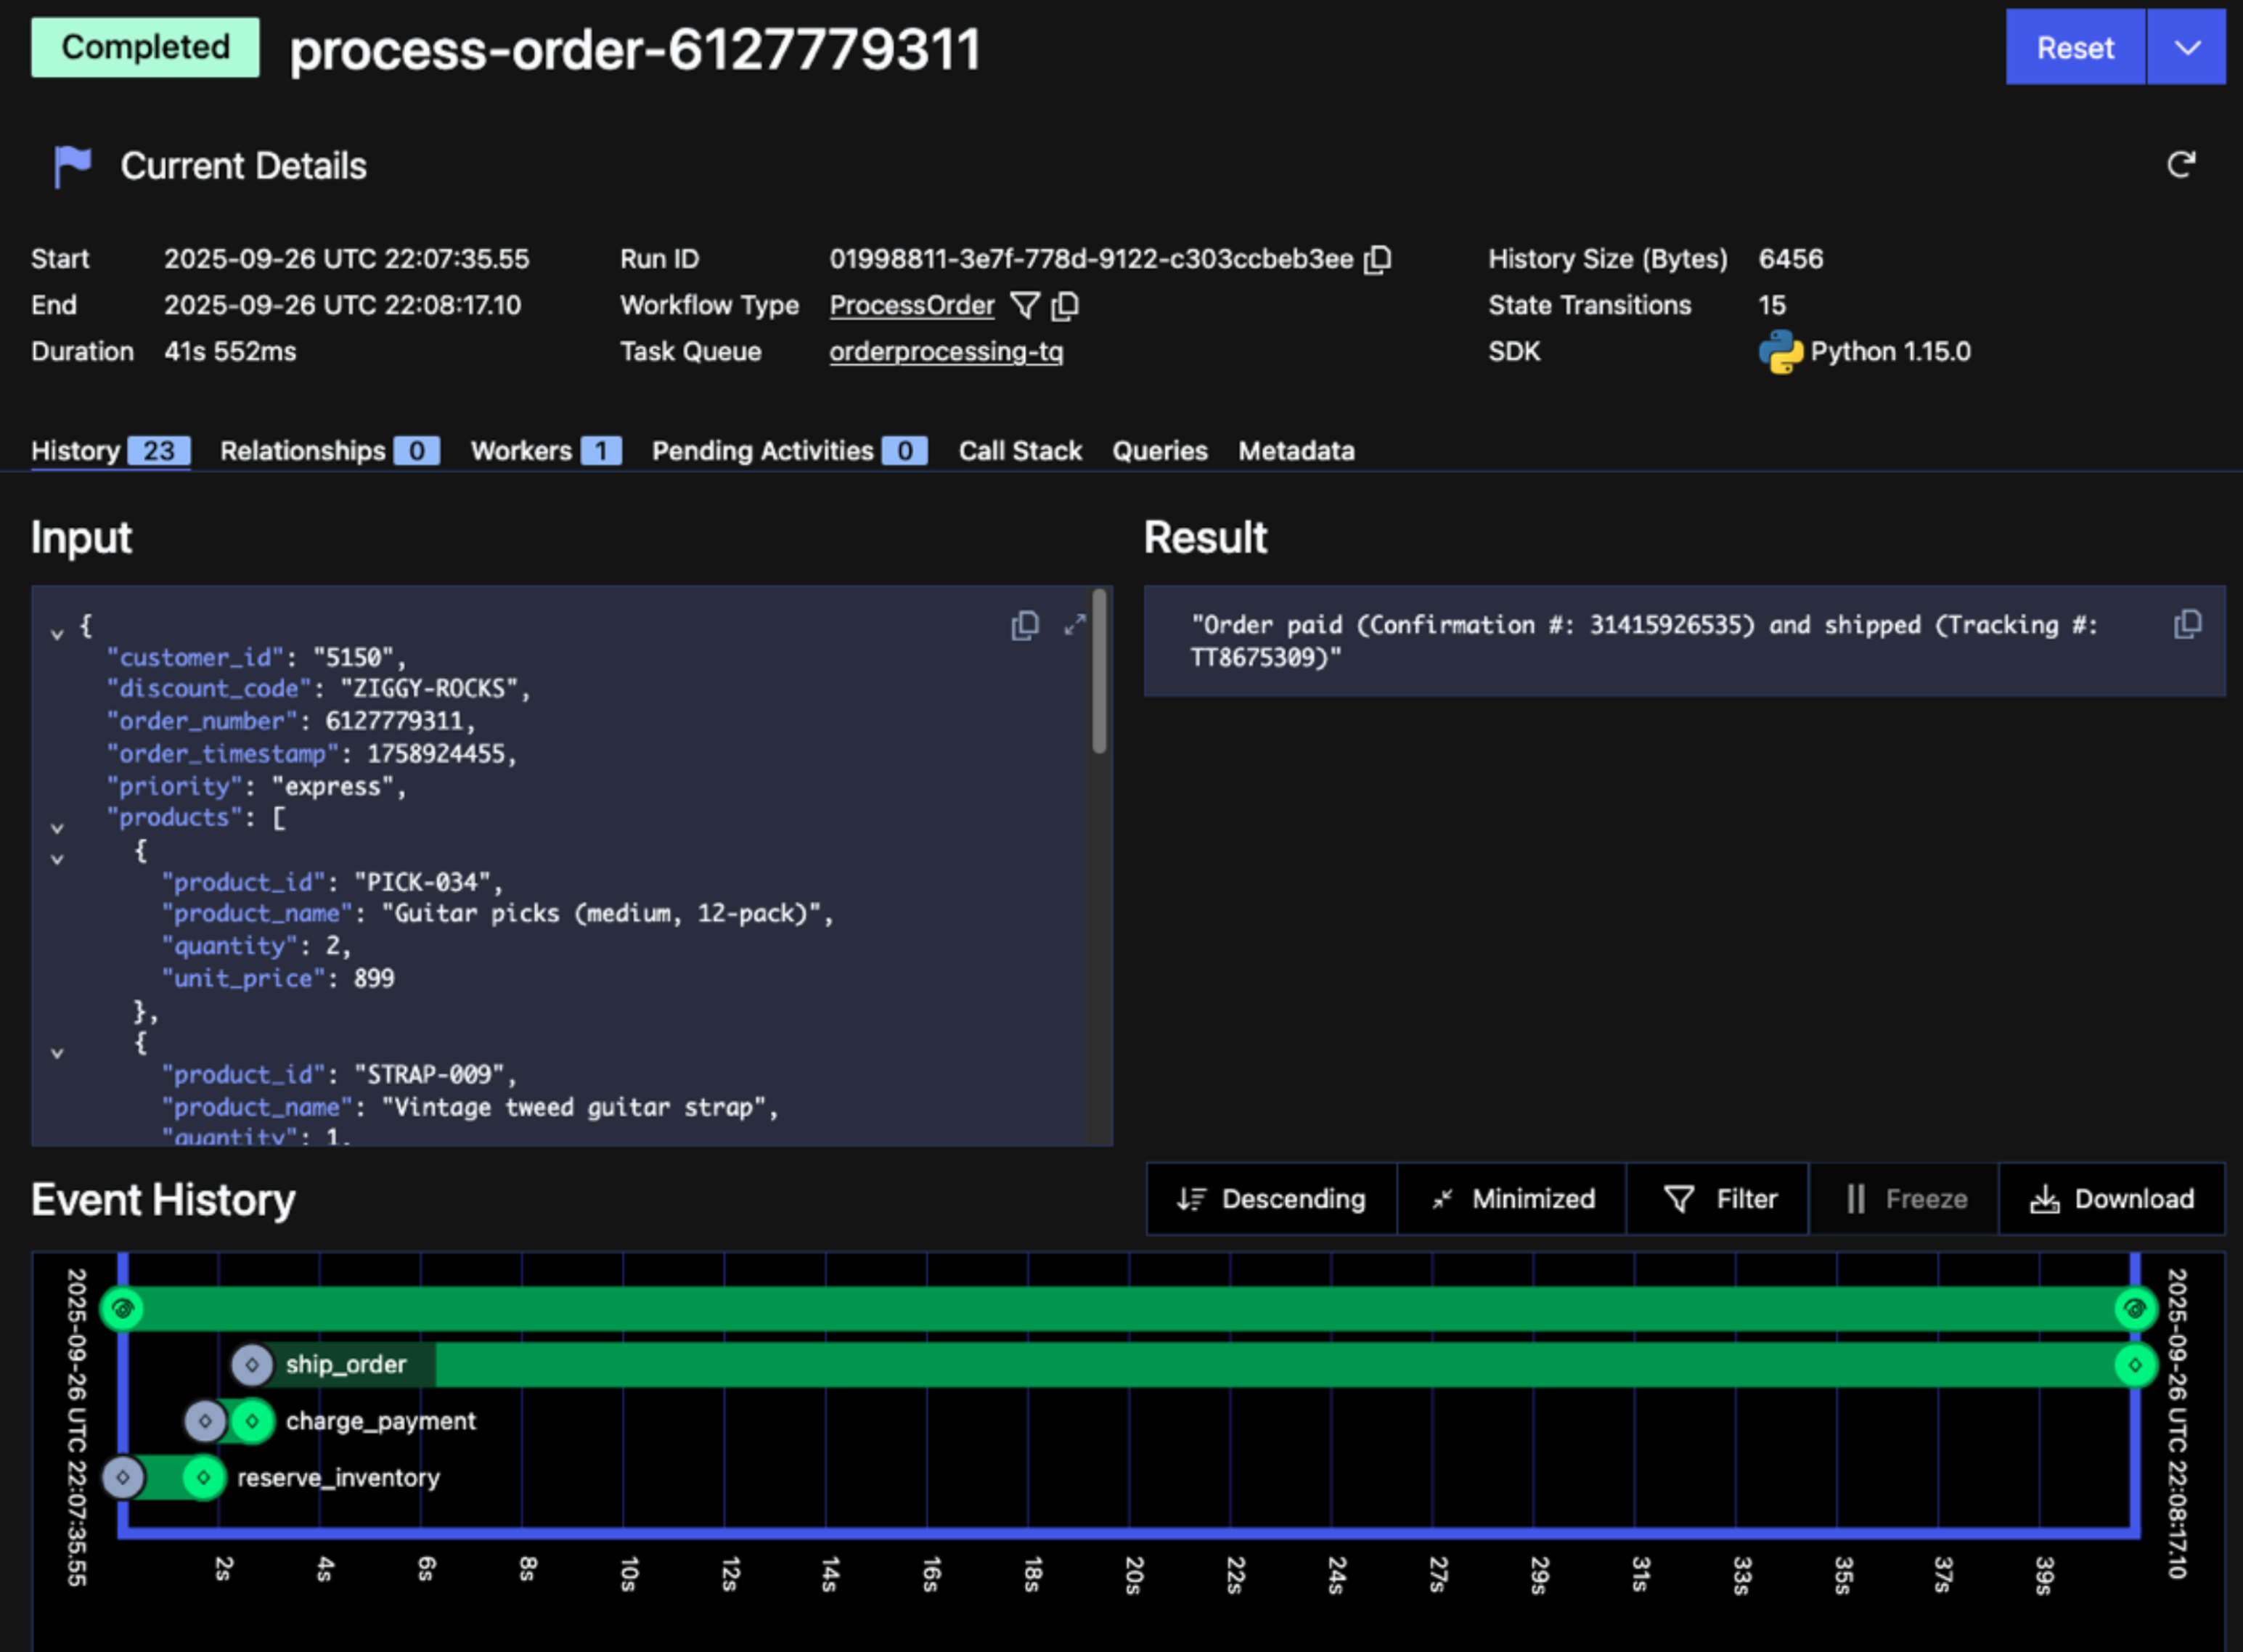Click the Workflow Type filter funnel icon

[1025, 305]
